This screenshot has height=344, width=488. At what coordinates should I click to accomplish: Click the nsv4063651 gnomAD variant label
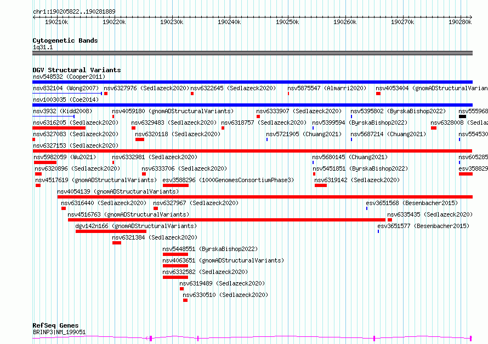pos(223,260)
